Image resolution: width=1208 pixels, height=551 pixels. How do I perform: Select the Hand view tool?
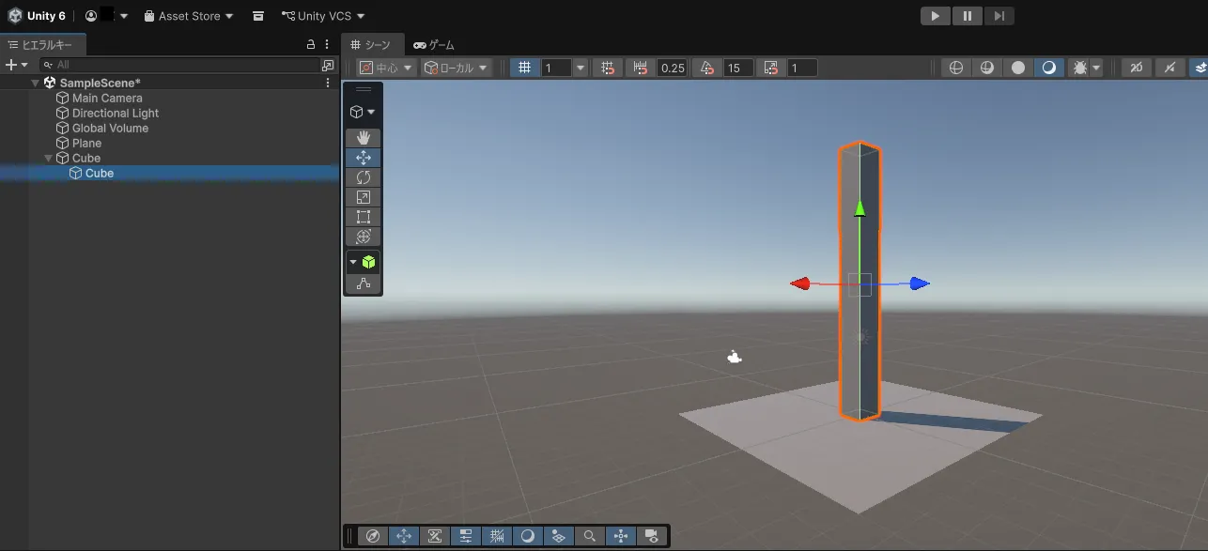pos(363,138)
